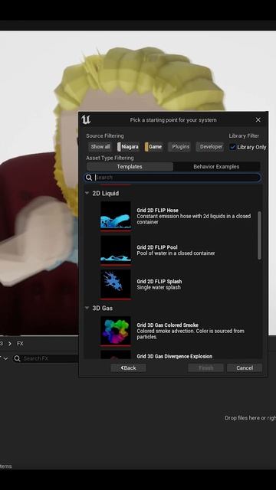Toggle the Game source filter
Viewport: 276px width, 490px height.
pos(153,146)
